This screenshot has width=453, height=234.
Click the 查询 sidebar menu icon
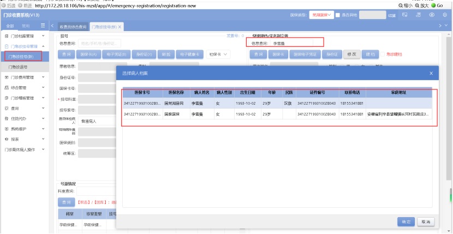click(7, 109)
